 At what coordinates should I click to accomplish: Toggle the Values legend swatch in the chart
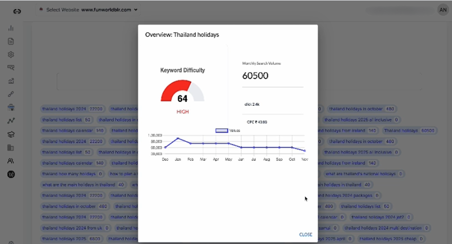222,130
